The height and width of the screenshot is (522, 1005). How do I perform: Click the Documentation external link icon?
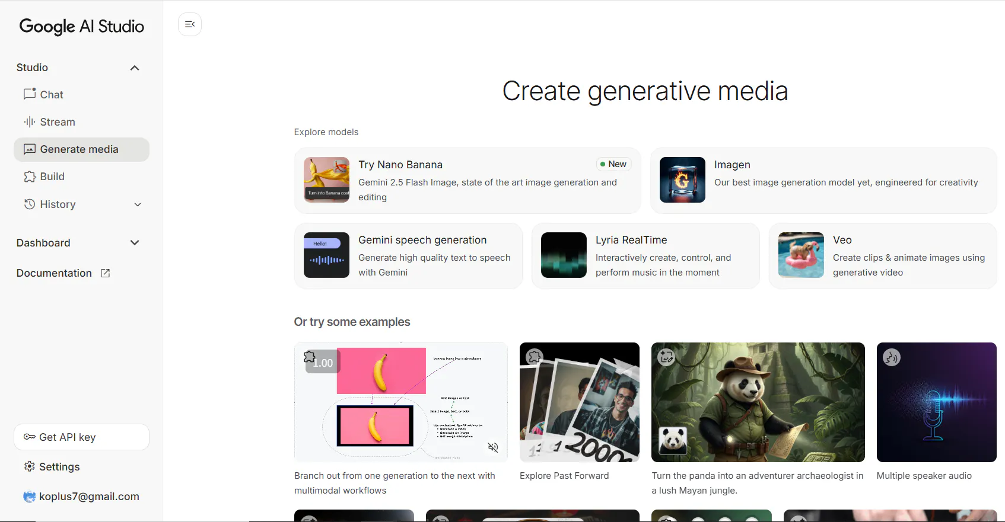coord(106,273)
